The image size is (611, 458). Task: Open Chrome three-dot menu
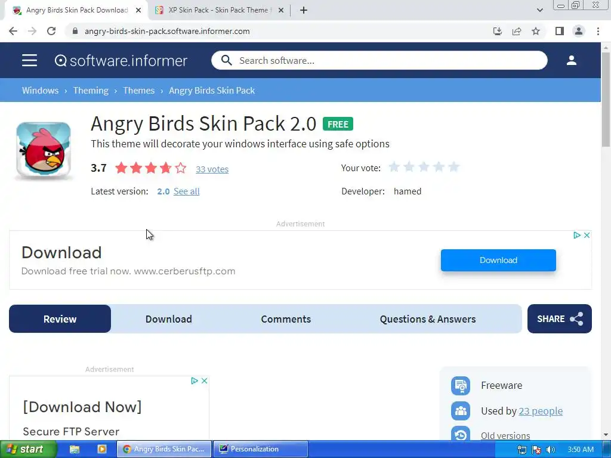pyautogui.click(x=598, y=31)
